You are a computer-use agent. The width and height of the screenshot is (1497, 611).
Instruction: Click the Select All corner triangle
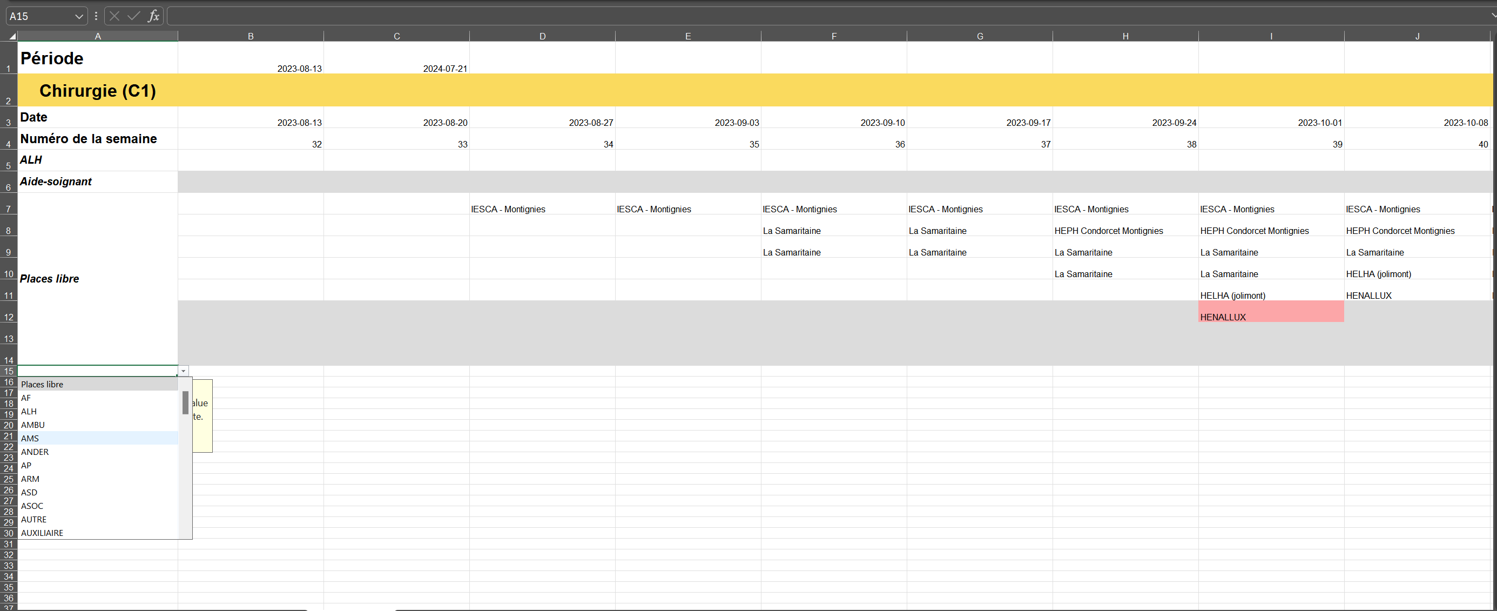(12, 36)
